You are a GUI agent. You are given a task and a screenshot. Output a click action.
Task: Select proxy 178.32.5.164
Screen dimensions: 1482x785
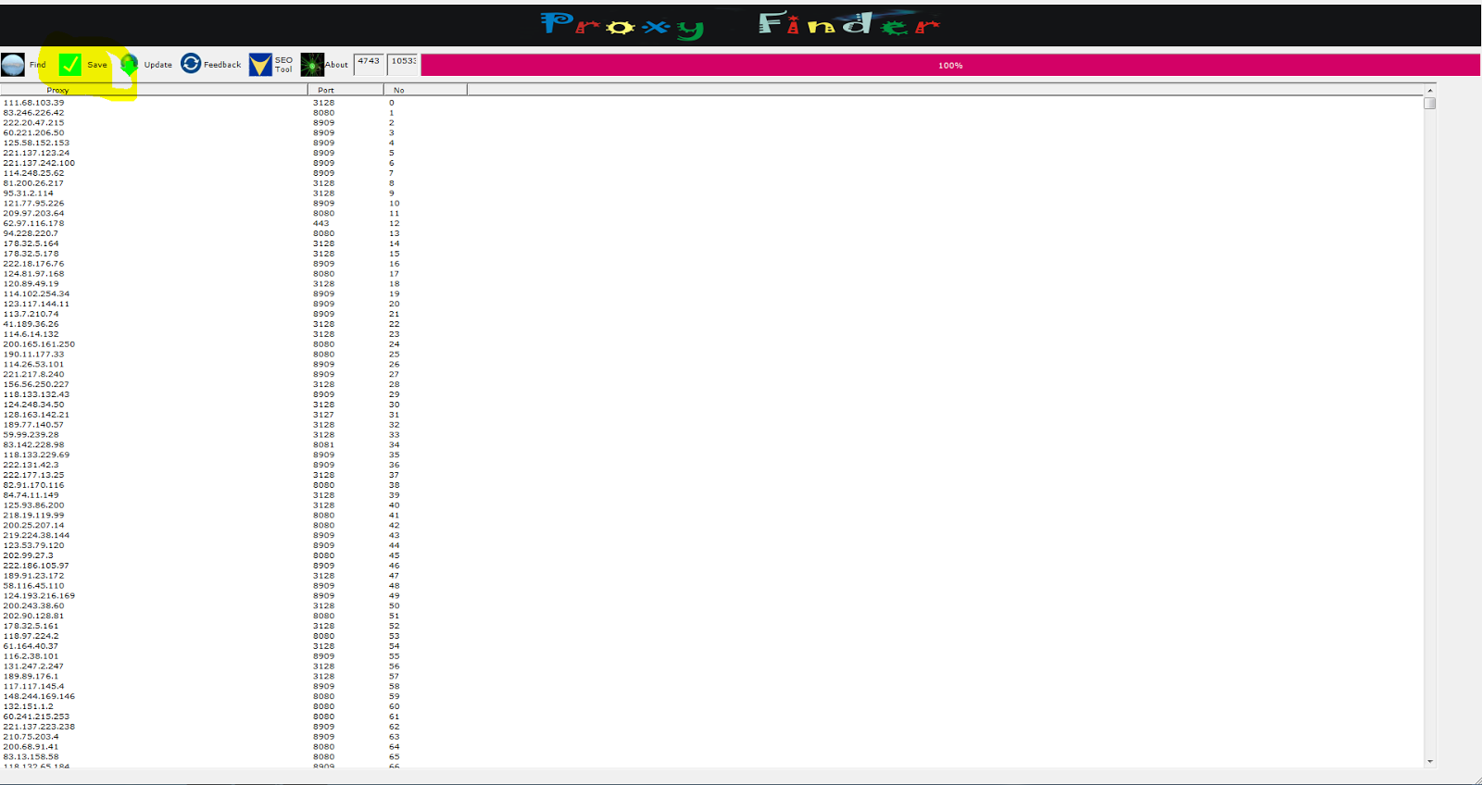pyautogui.click(x=31, y=243)
